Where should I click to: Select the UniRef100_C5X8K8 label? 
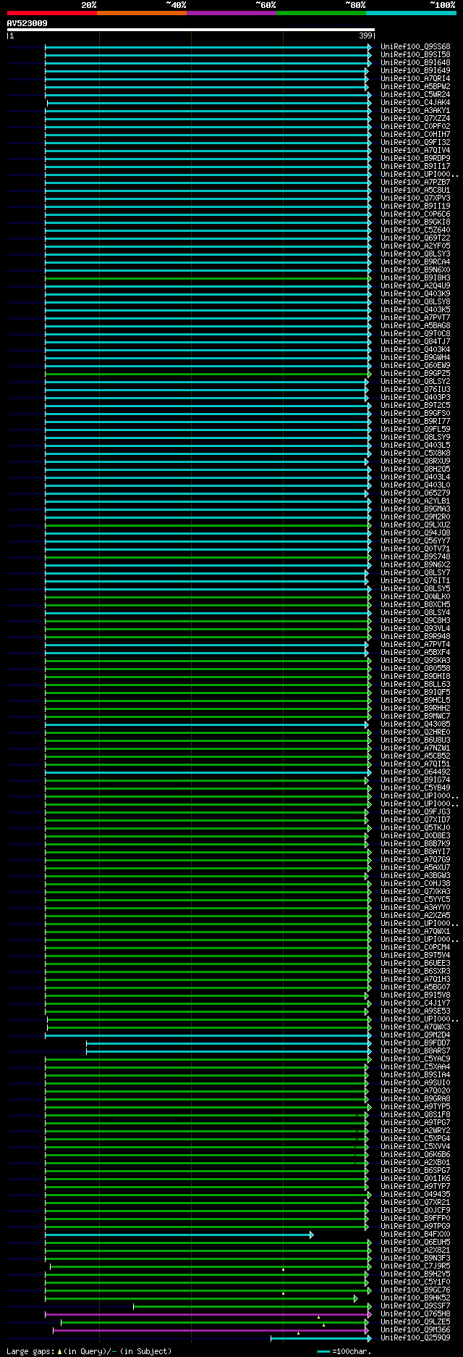pyautogui.click(x=415, y=454)
